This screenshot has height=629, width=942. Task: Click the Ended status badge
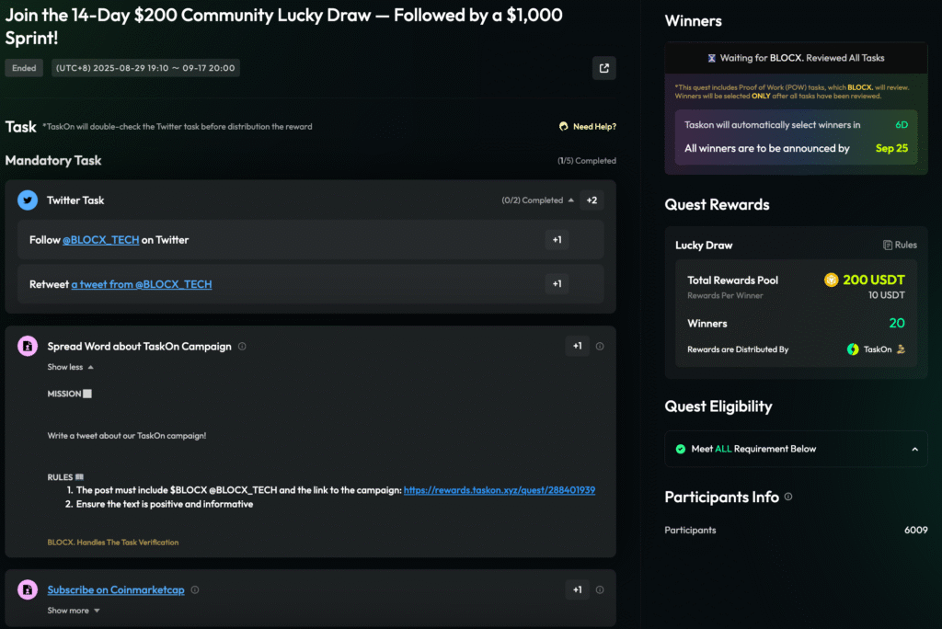[24, 68]
